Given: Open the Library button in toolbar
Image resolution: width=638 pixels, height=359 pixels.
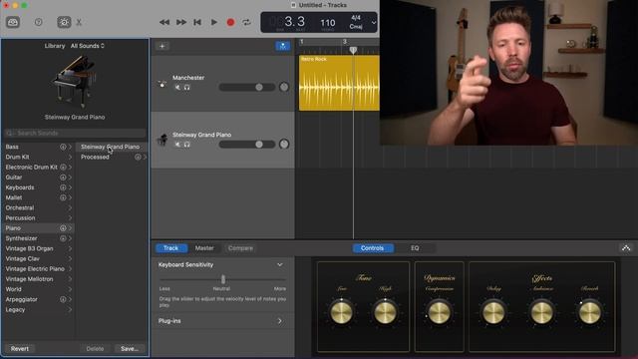Looking at the screenshot, I should 13,22.
